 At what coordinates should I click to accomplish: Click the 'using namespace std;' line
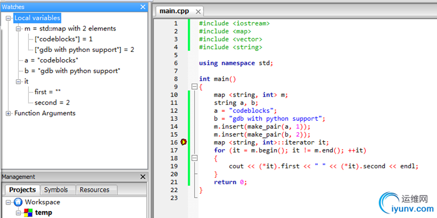pyautogui.click(x=236, y=63)
